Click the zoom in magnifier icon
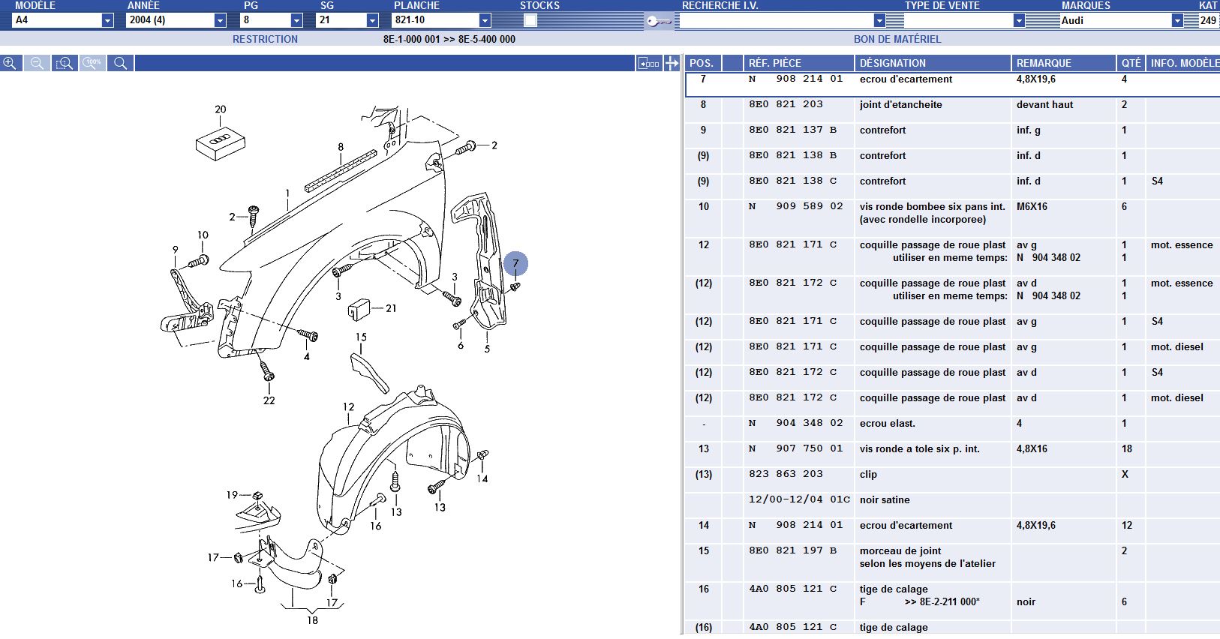The image size is (1220, 639). click(x=10, y=64)
